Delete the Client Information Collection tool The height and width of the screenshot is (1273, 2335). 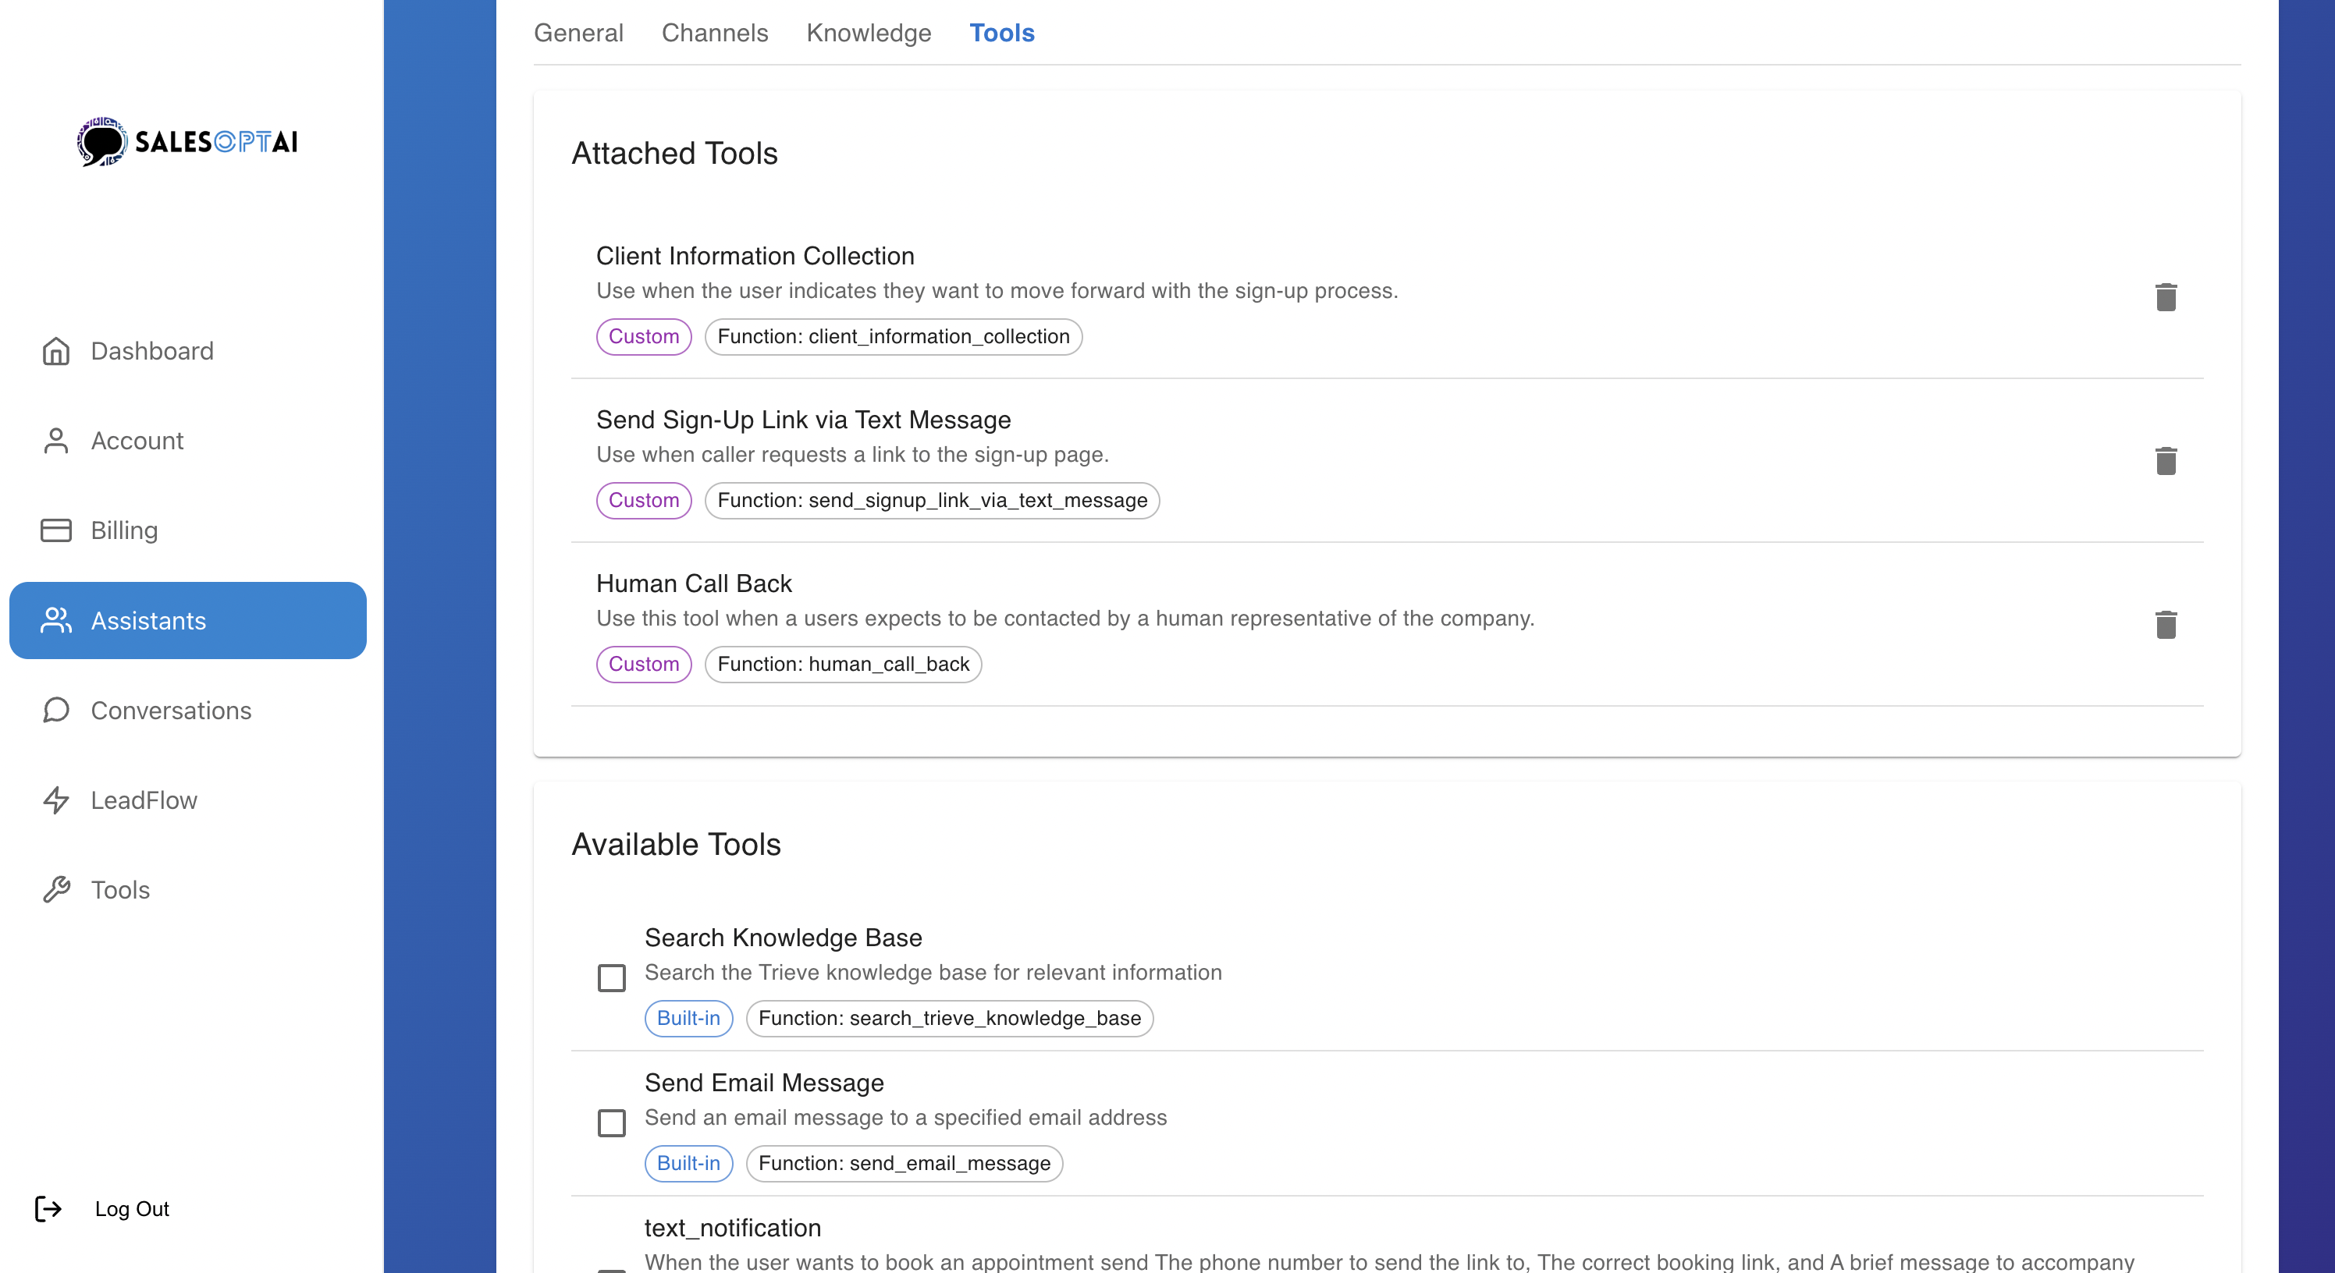2166,297
